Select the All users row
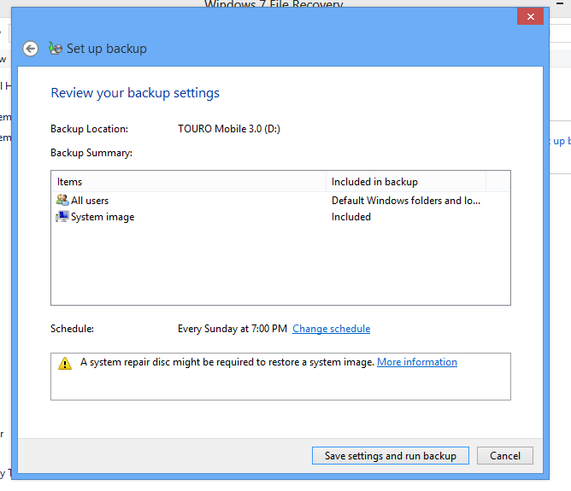This screenshot has width=571, height=491. pos(280,201)
